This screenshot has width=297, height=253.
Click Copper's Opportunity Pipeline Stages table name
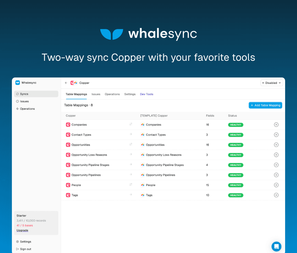pos(90,165)
